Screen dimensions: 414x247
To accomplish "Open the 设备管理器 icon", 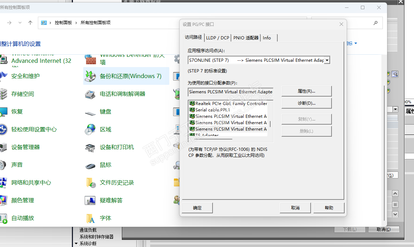I will pyautogui.click(x=4, y=147).
